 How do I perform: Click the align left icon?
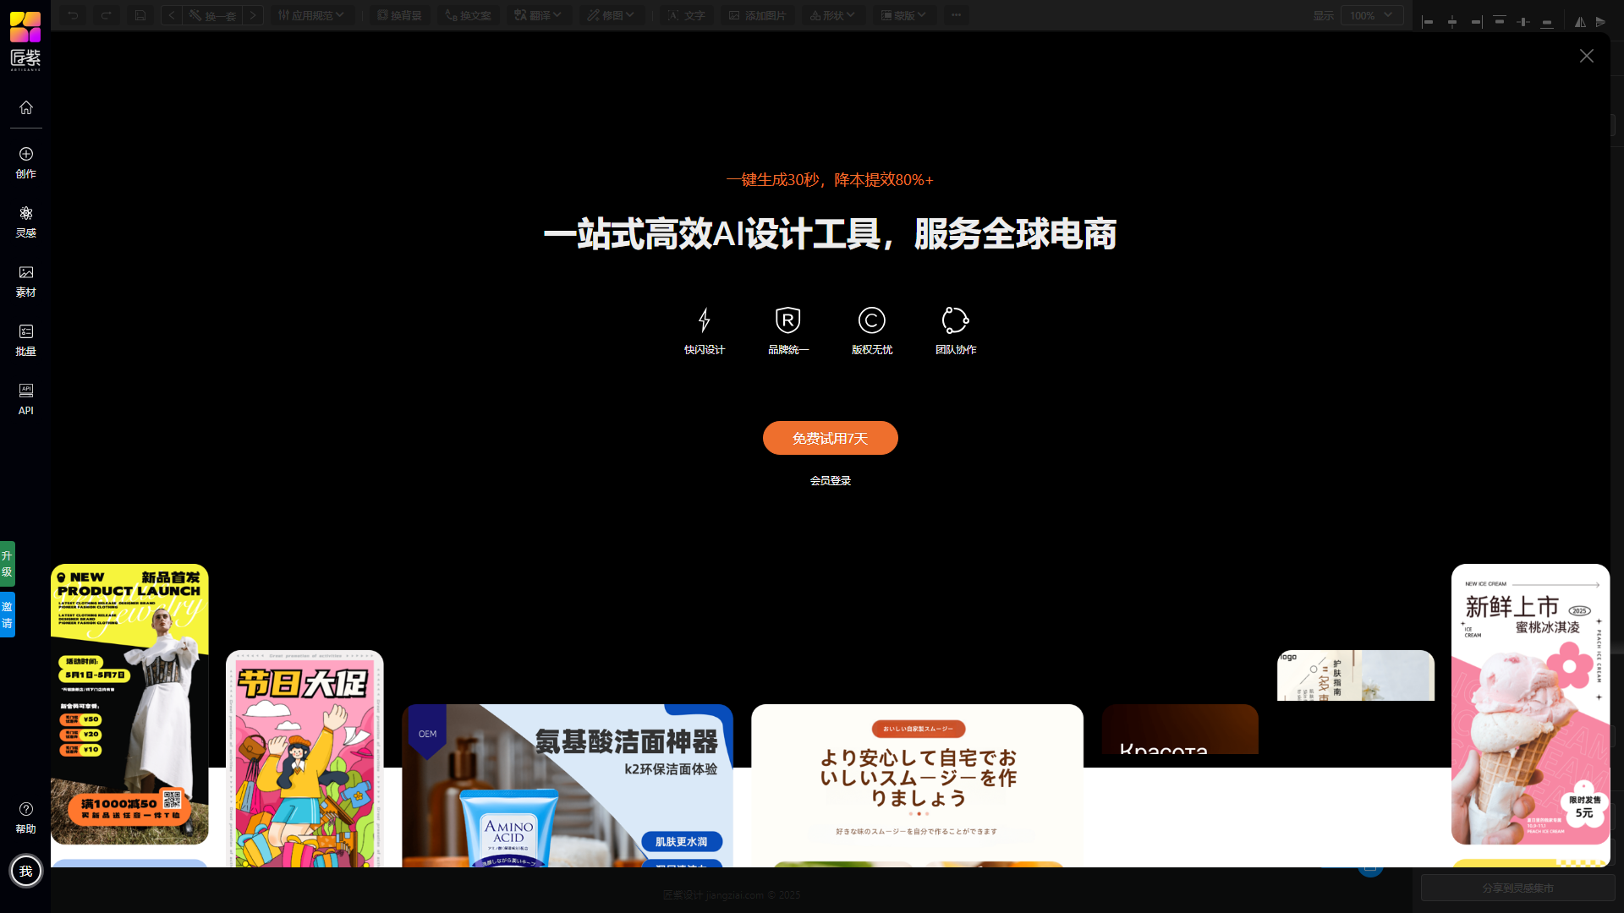pyautogui.click(x=1429, y=21)
